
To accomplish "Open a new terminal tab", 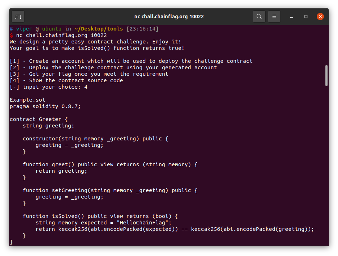I will point(18,17).
